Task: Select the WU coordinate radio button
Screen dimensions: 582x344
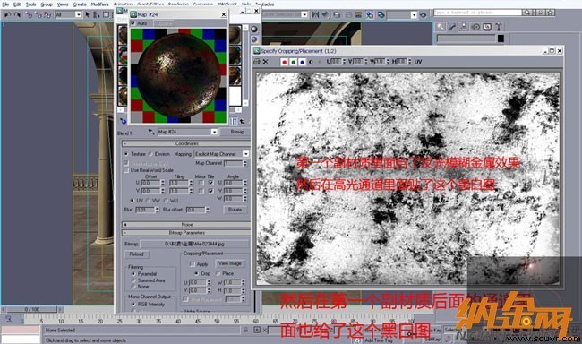Action: tap(166, 201)
